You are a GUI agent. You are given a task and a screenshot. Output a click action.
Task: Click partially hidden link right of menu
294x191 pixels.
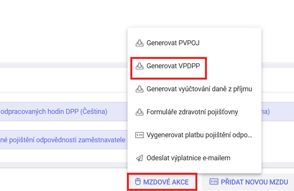coord(266,112)
